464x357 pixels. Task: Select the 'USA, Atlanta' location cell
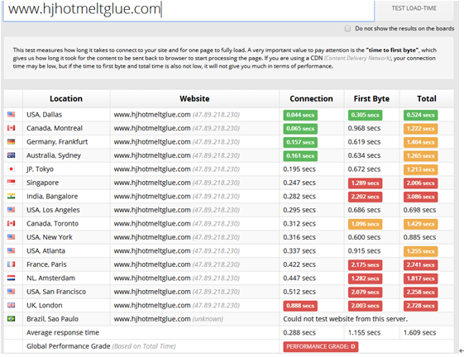(66, 250)
